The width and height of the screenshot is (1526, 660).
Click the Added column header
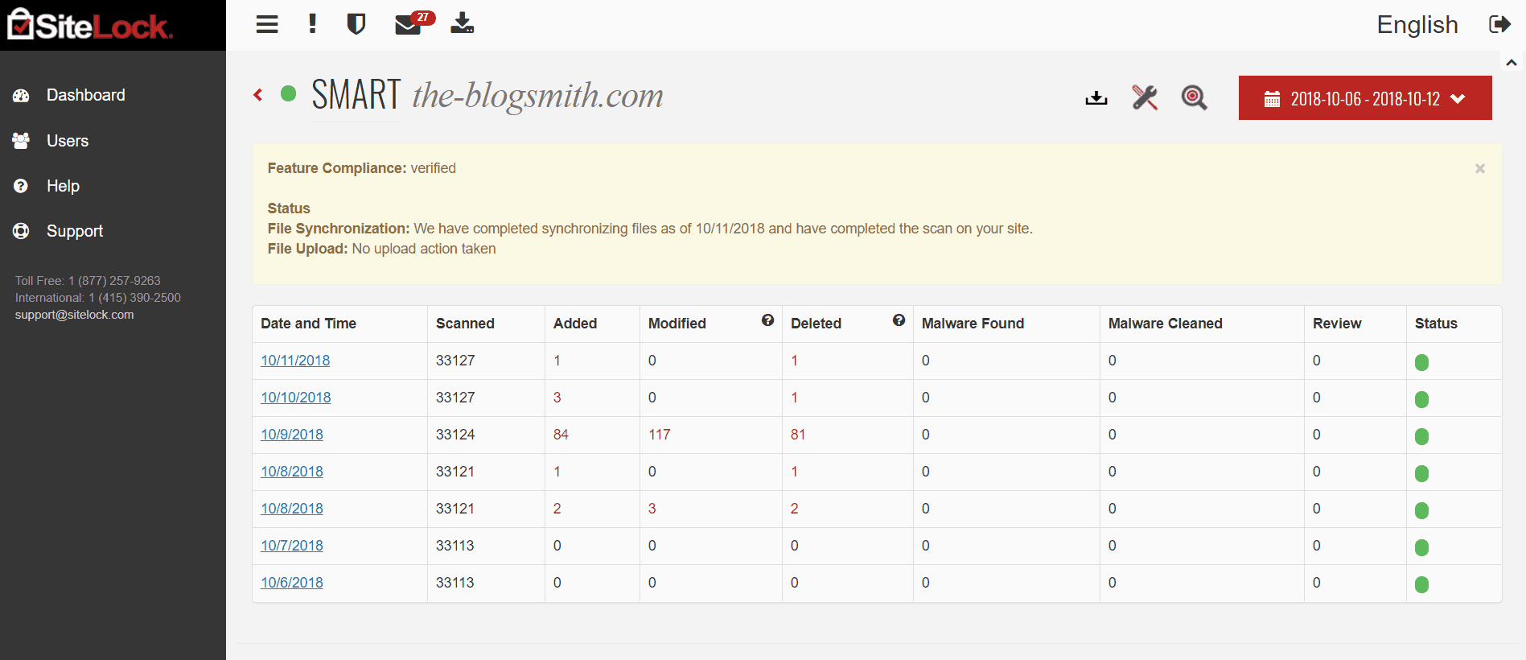click(x=575, y=324)
